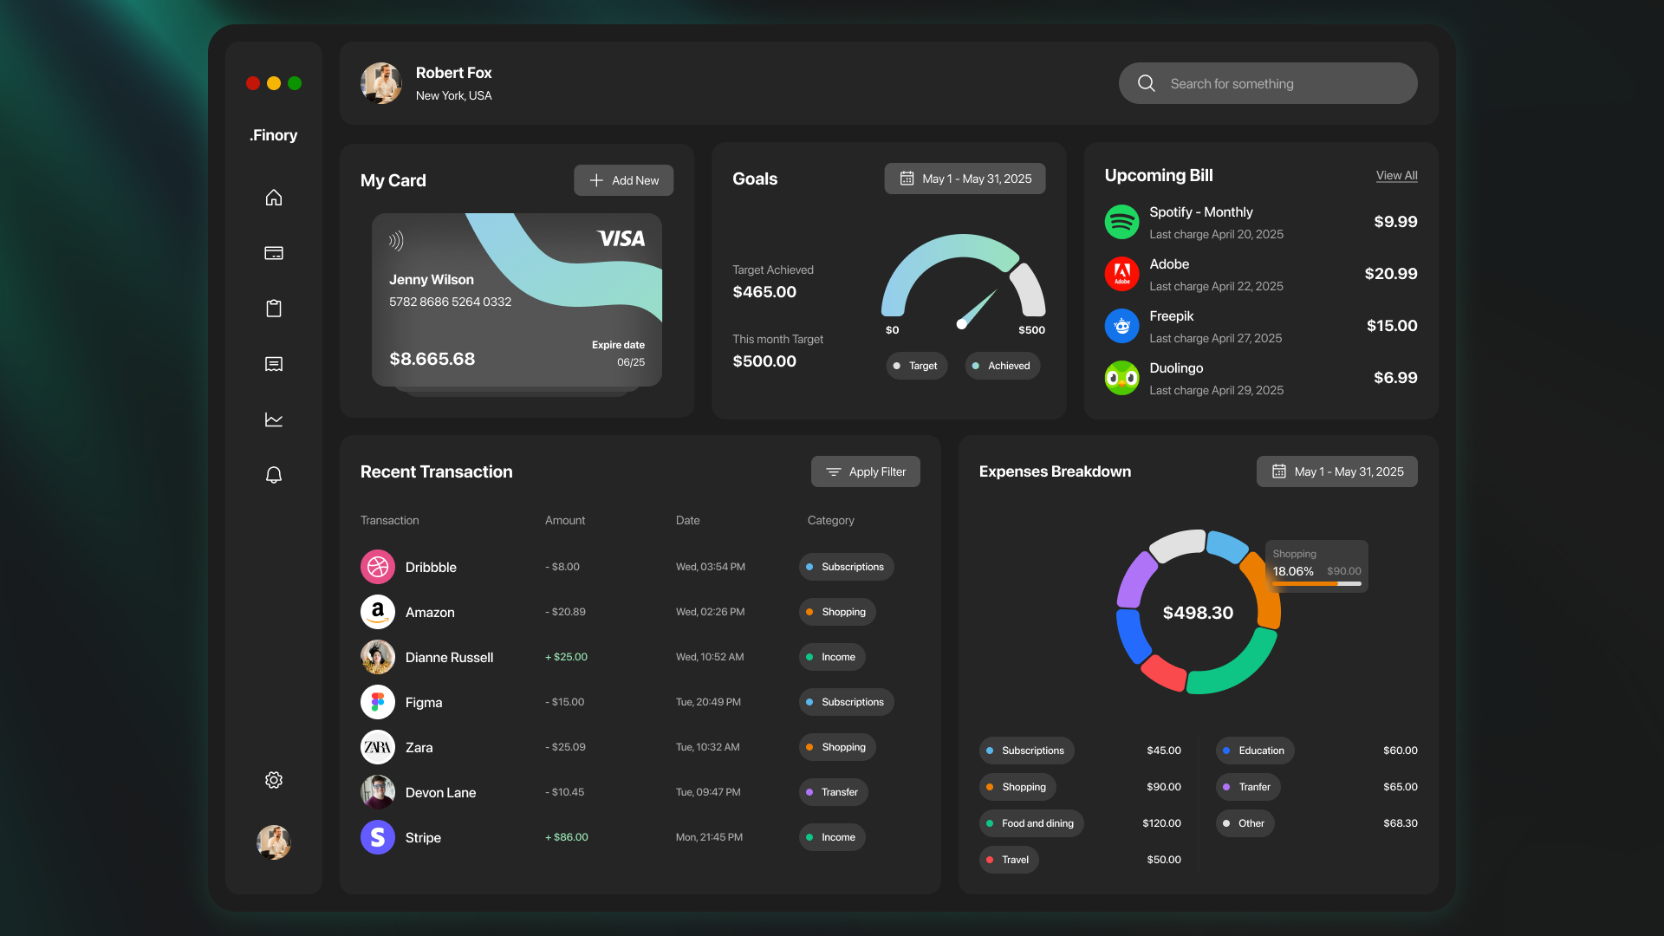Open the Duolingo bill entry
The image size is (1664, 936).
(1261, 378)
